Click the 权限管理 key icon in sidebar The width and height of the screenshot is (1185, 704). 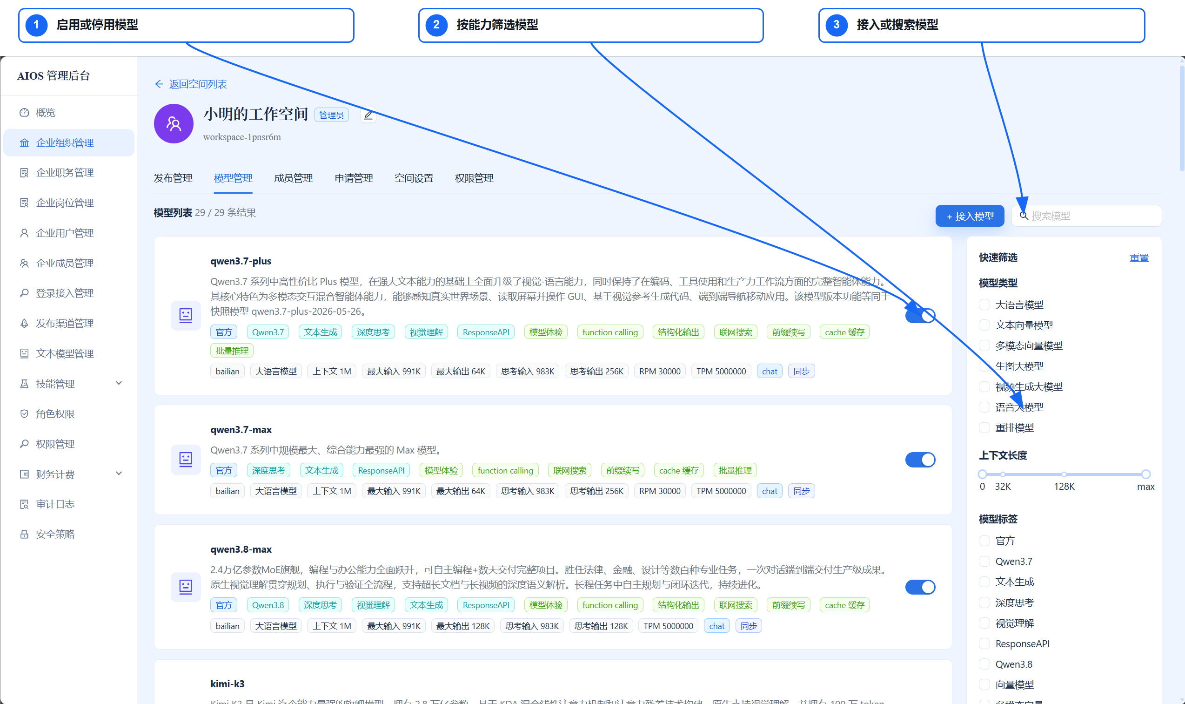click(x=24, y=444)
